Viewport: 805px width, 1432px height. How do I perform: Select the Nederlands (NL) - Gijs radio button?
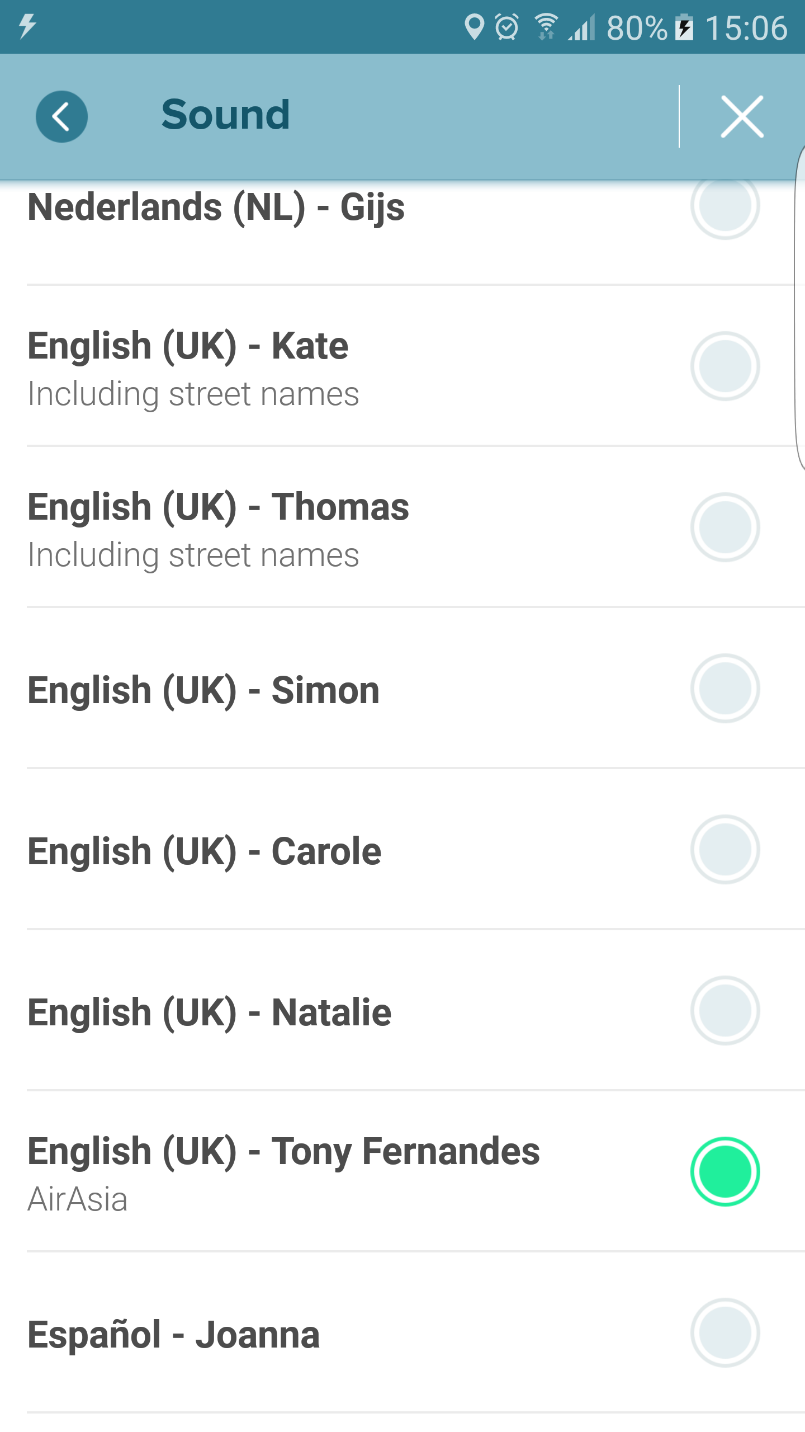(724, 205)
